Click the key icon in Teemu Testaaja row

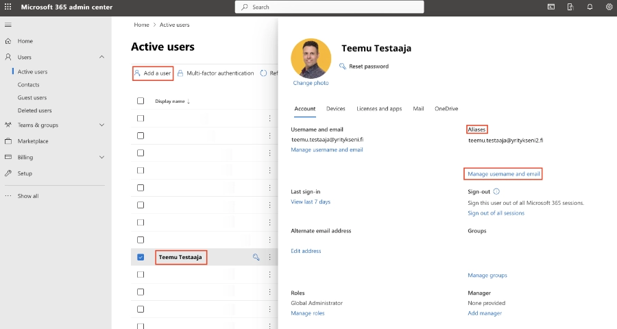(256, 257)
